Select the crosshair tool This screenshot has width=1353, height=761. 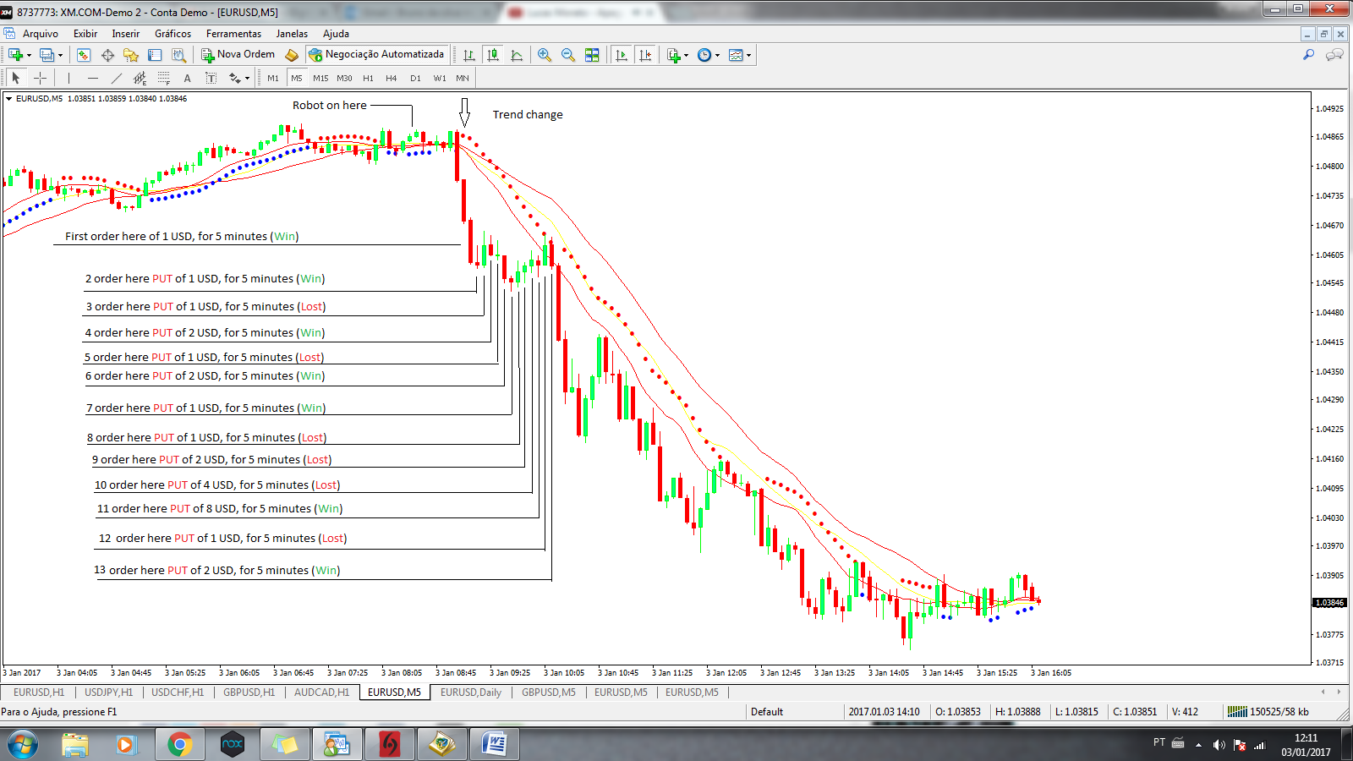(x=40, y=78)
